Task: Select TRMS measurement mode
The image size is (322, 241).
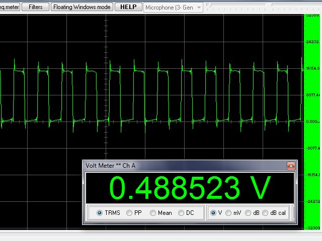Action: (x=100, y=213)
